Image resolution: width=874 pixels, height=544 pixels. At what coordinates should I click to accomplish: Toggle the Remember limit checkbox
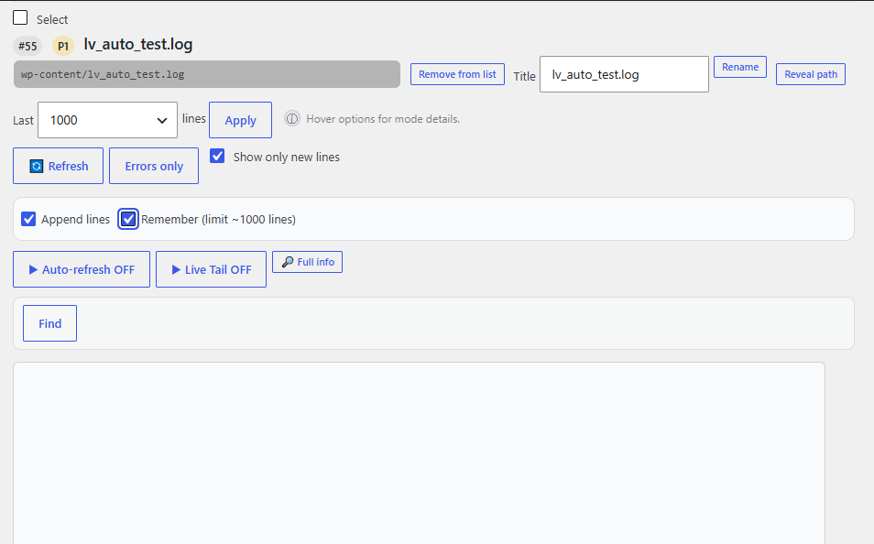tap(128, 219)
